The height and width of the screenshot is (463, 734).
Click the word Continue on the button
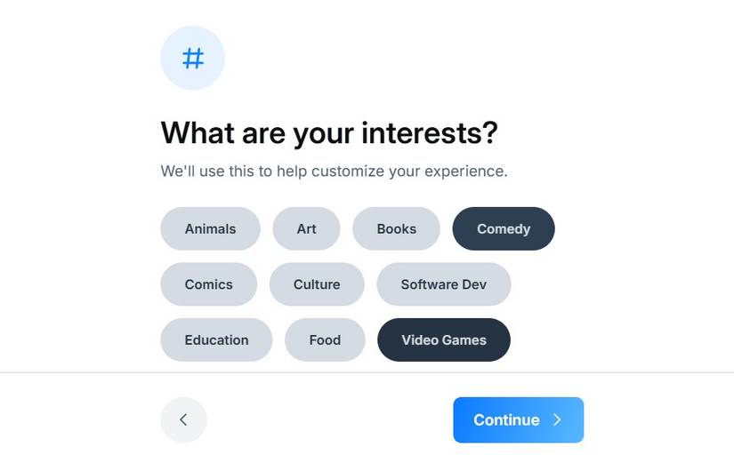[x=506, y=420]
